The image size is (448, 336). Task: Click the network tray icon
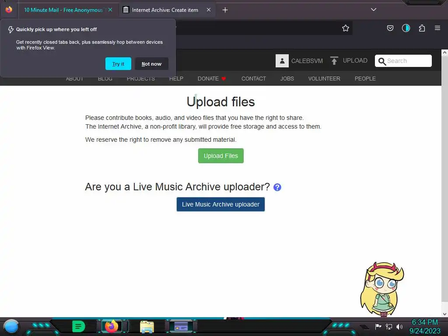click(x=389, y=326)
